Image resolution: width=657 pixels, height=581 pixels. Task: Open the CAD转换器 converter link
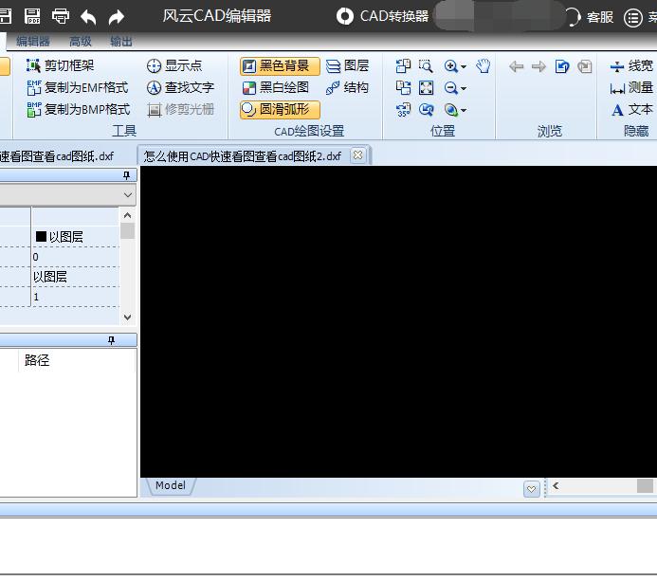(x=384, y=16)
